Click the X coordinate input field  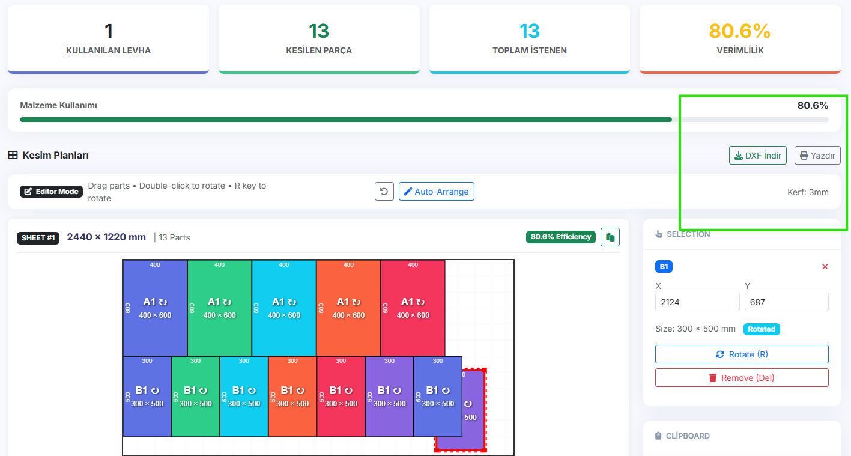pos(697,302)
